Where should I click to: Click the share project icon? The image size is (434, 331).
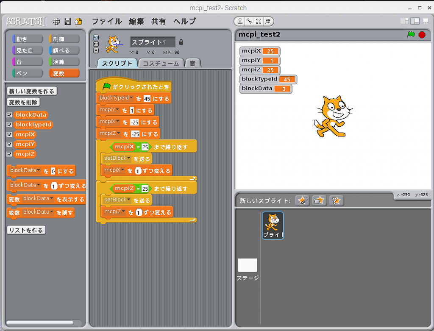point(78,22)
